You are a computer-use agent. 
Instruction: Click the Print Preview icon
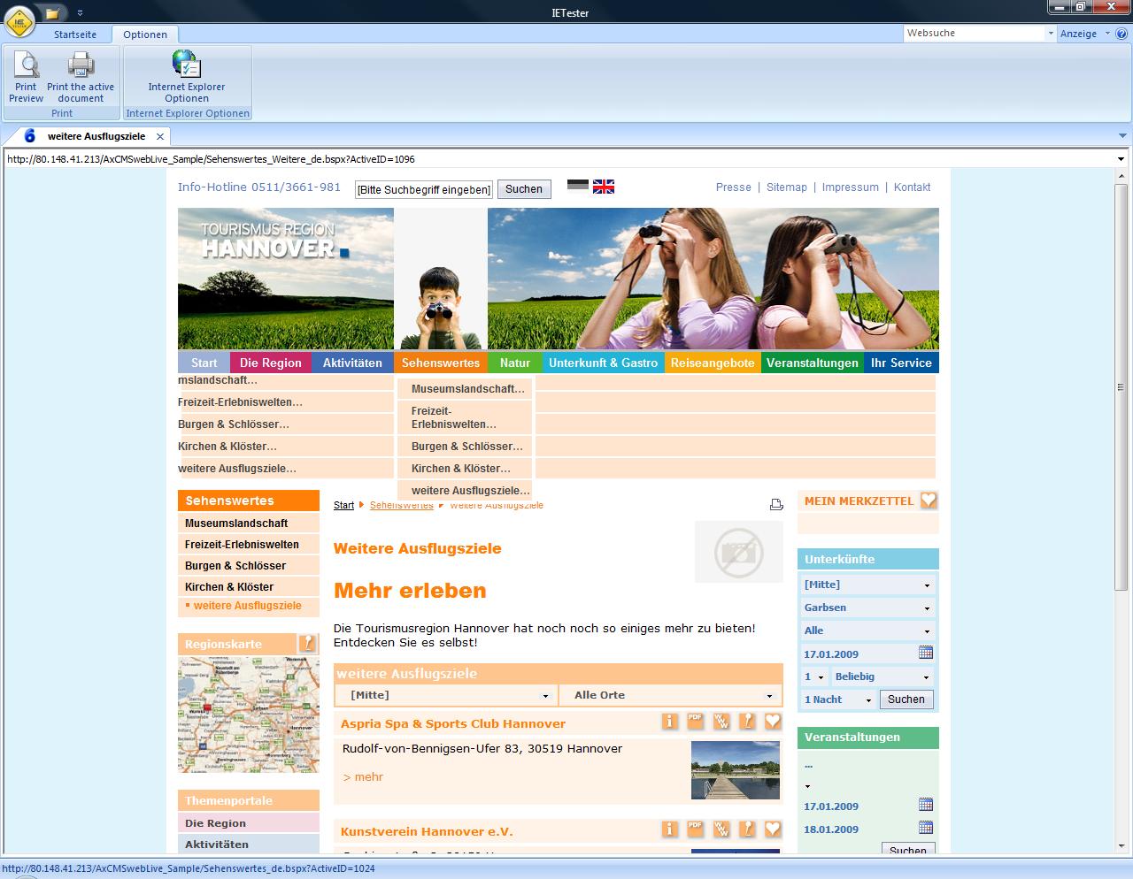click(26, 69)
